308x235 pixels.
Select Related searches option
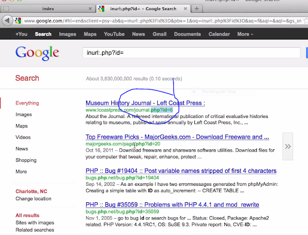35,230
